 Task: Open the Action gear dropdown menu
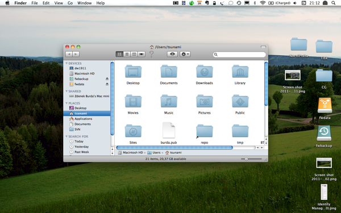[x=185, y=54]
